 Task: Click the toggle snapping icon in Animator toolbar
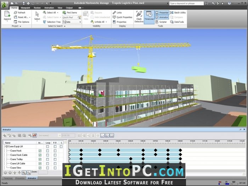pos(35,135)
